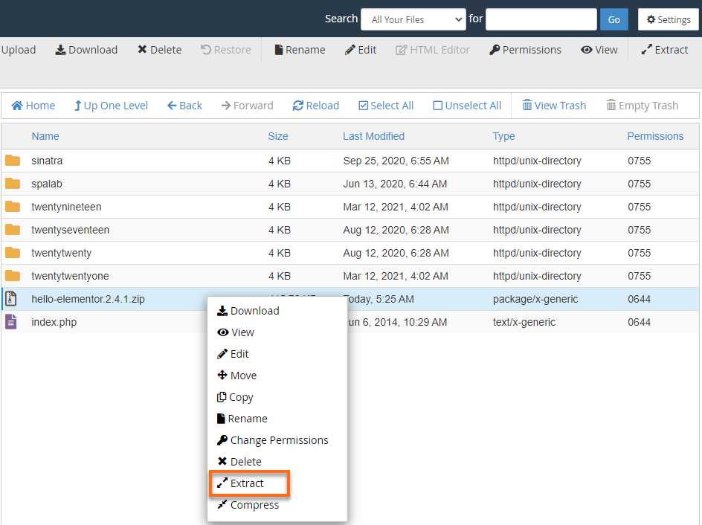Click Unselect All checkbox
Screen dimensions: 702x525
click(x=467, y=106)
